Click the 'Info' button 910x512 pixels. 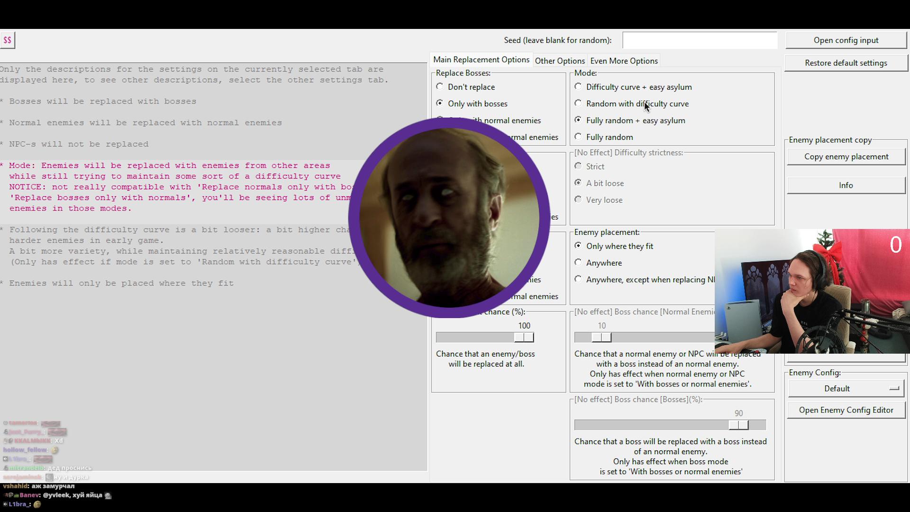[x=846, y=185]
